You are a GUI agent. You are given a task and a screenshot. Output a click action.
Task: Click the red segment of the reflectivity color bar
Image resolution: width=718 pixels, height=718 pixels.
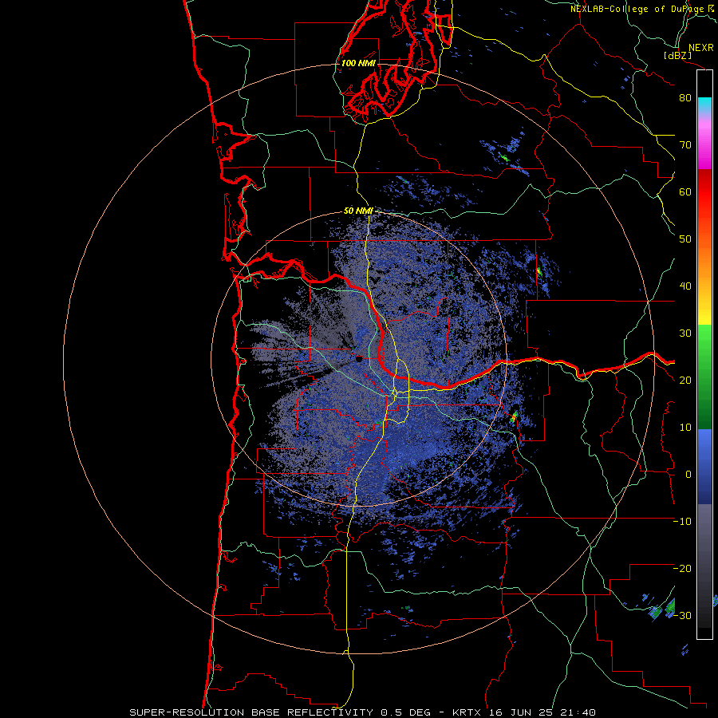pyautogui.click(x=704, y=192)
